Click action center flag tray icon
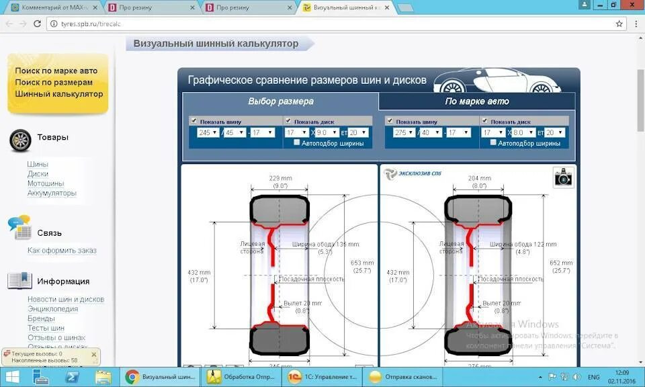Image resolution: width=645 pixels, height=387 pixels. (552, 377)
